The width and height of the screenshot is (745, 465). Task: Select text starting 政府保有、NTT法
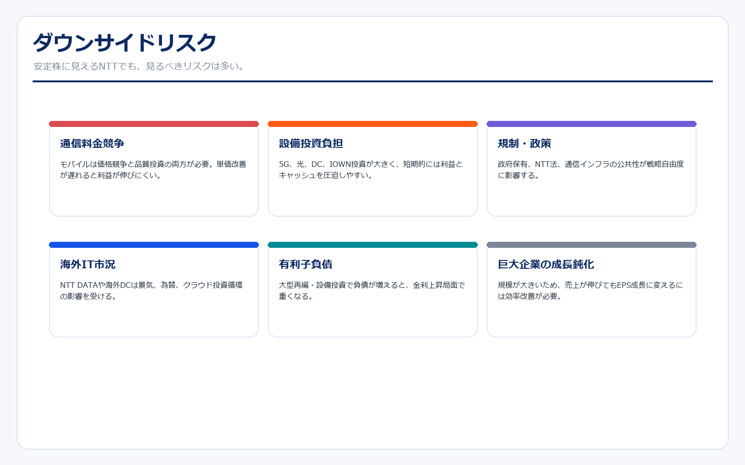(591, 170)
